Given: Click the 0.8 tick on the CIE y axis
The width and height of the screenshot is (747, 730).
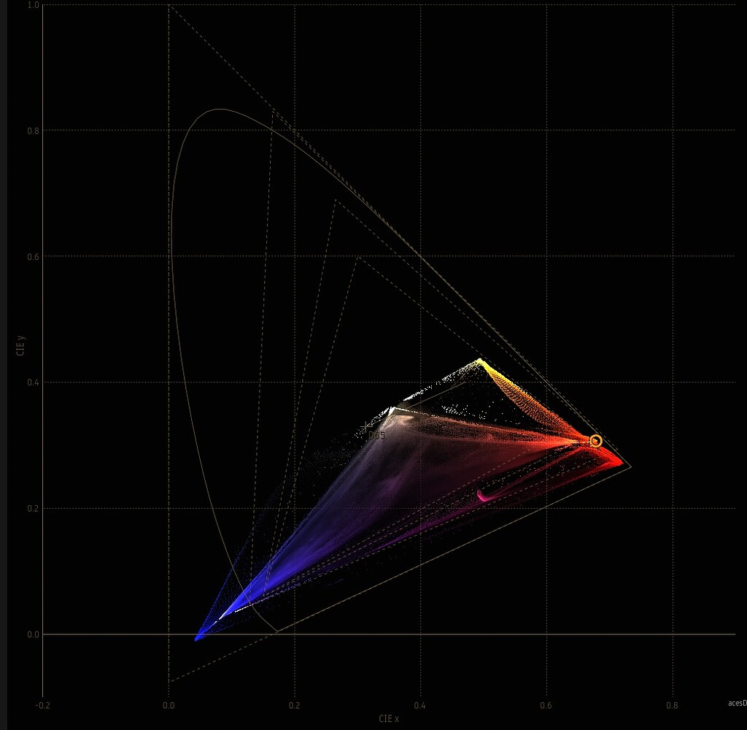Looking at the screenshot, I should pos(34,131).
